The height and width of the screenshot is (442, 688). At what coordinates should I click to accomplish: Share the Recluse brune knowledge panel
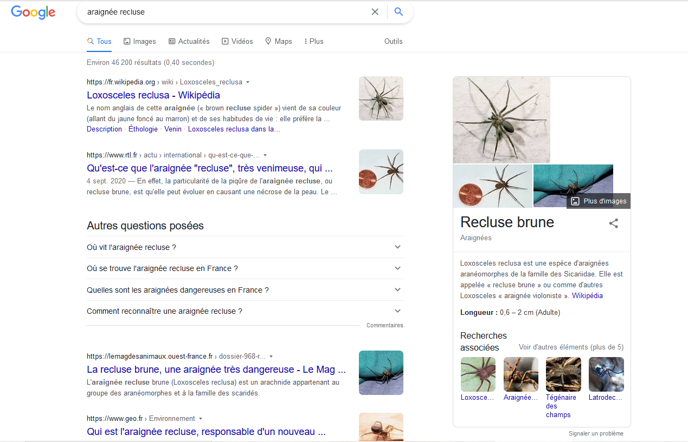[x=613, y=223]
